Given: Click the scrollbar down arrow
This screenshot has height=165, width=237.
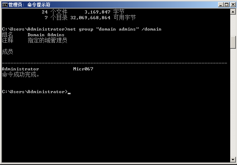Looking at the screenshot, I should click(233, 159).
